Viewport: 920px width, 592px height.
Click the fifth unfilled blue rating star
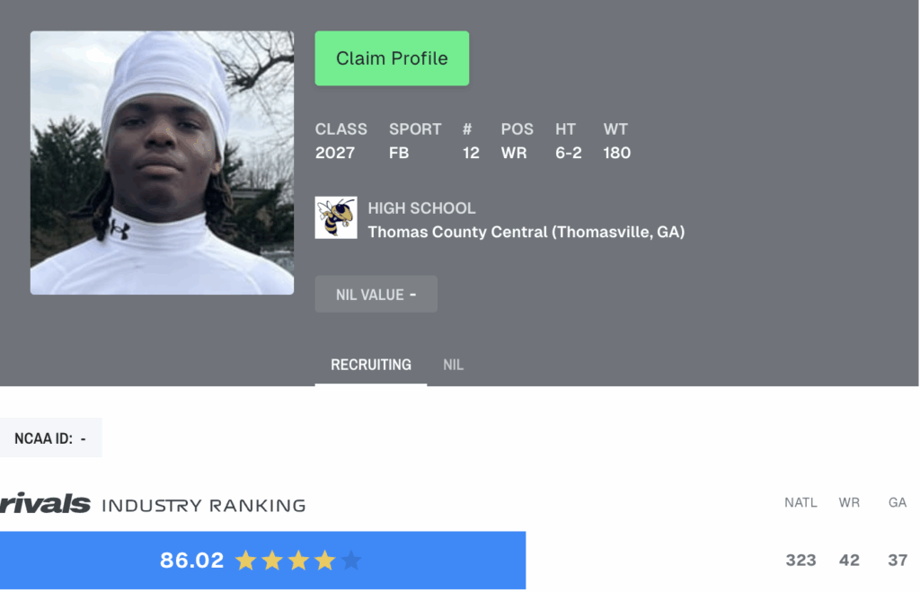(351, 561)
